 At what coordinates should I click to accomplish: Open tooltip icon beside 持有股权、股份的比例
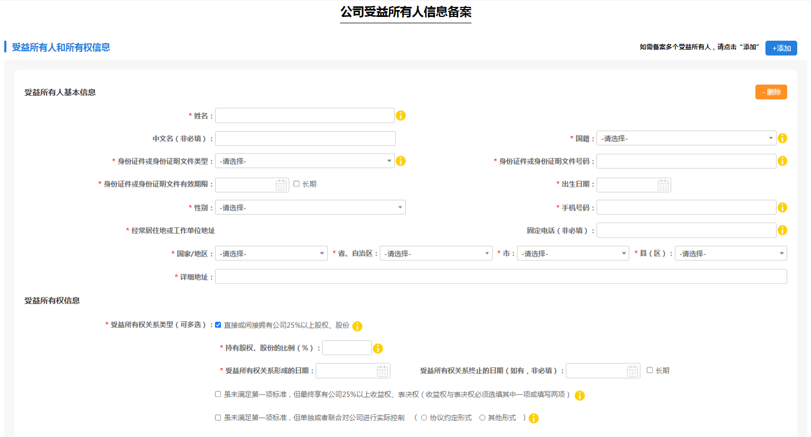click(378, 348)
